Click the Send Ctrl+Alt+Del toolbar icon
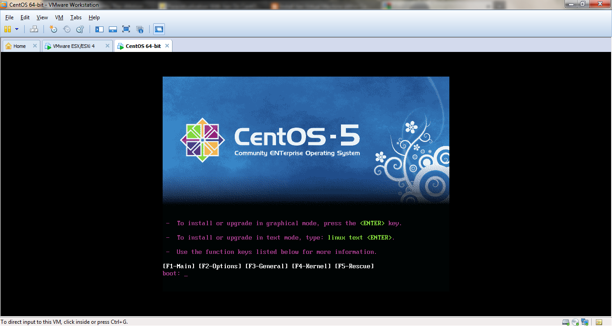 pos(34,29)
